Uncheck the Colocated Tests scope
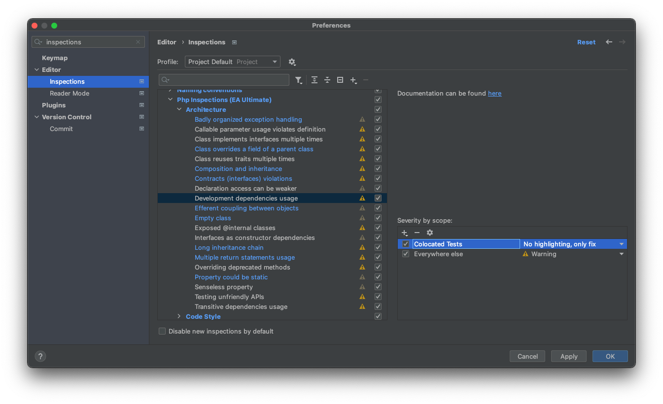Image resolution: width=663 pixels, height=404 pixels. [405, 243]
